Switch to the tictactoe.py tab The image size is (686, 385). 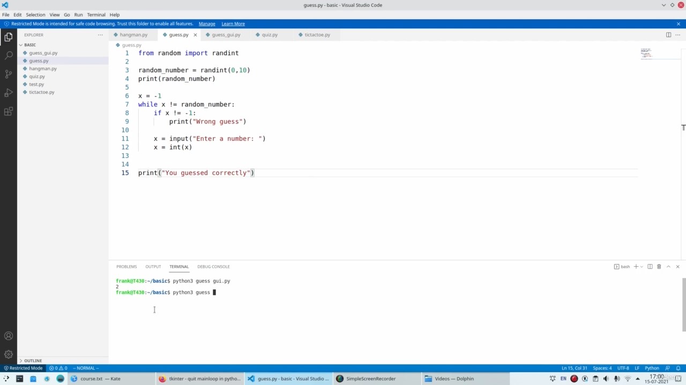click(x=317, y=35)
